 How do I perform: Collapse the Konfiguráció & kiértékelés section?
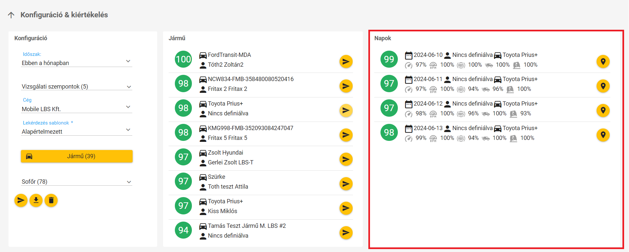[11, 15]
